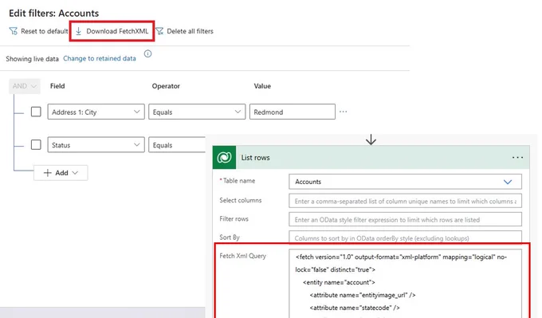Open more options for Redmond filter row
This screenshot has height=318, width=542.
pyautogui.click(x=344, y=112)
